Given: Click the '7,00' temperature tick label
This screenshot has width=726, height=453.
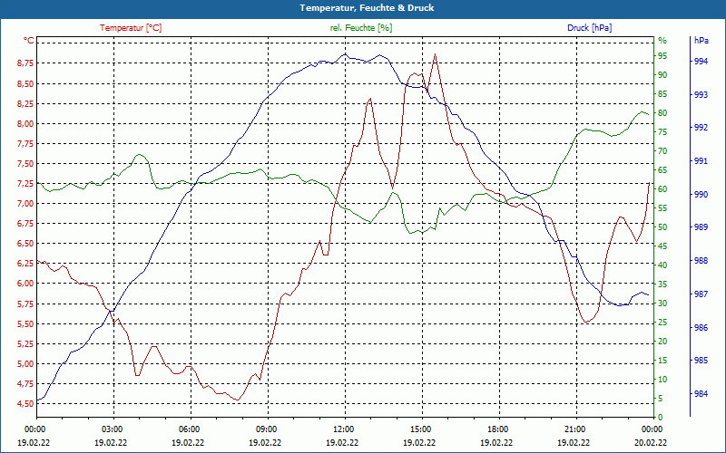Looking at the screenshot, I should coord(25,204).
